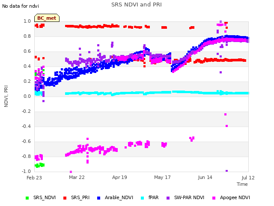This screenshot has width=274, height=206.
Task: Click the -0.6 y-axis tick label
Action: 26,141
